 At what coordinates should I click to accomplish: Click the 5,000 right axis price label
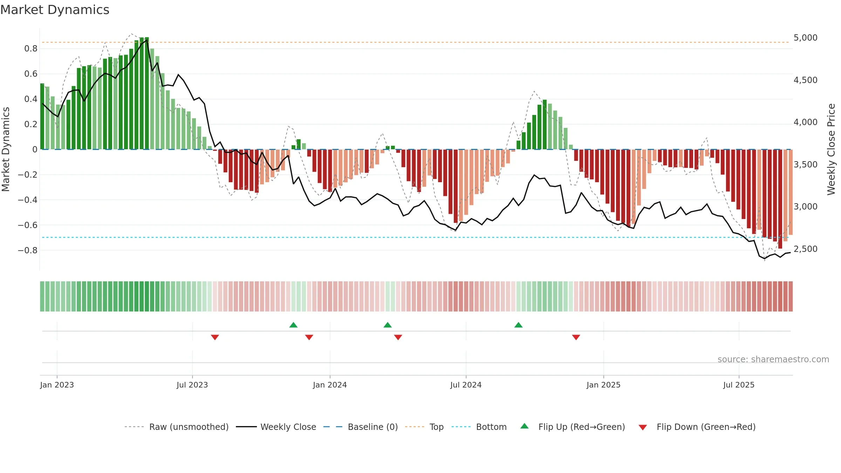(806, 38)
